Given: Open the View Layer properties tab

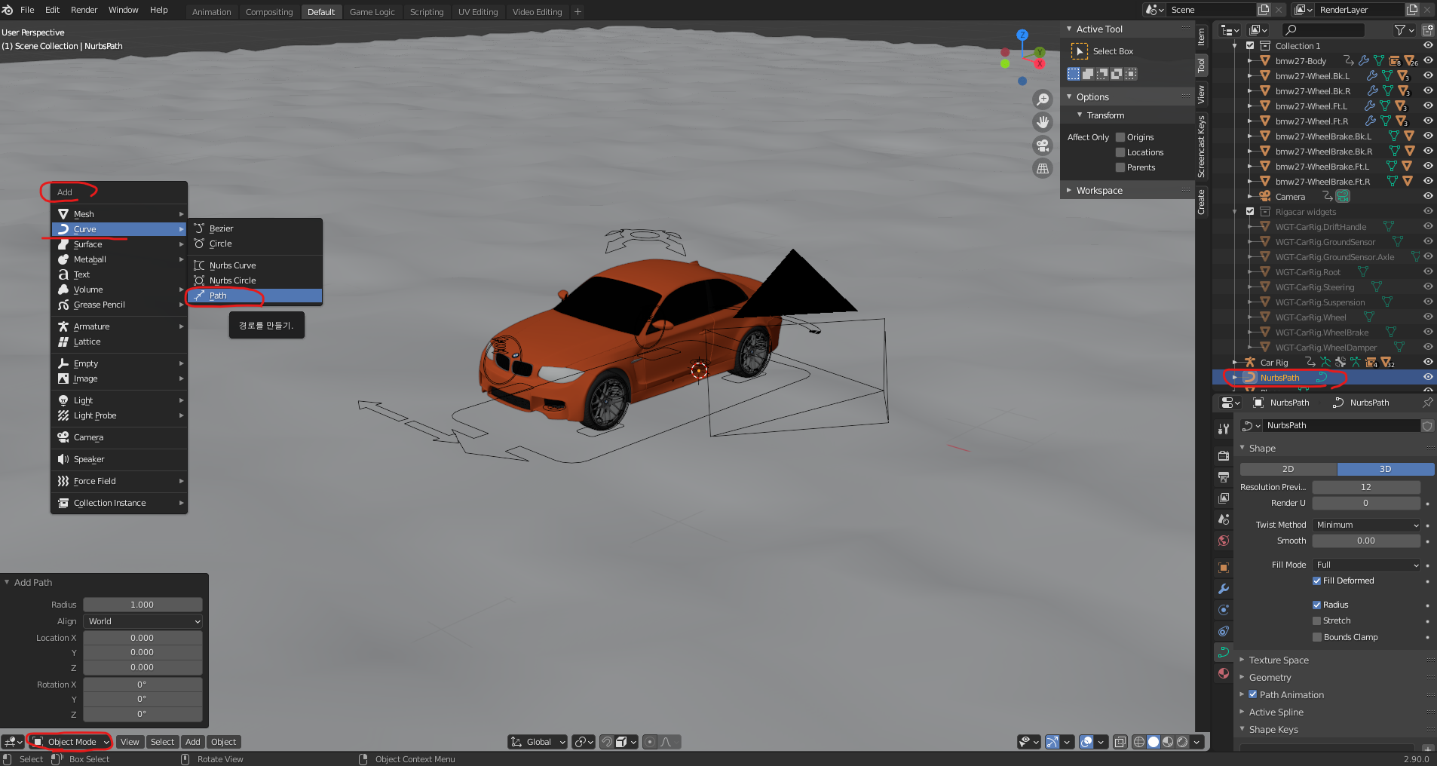Looking at the screenshot, I should pyautogui.click(x=1224, y=498).
